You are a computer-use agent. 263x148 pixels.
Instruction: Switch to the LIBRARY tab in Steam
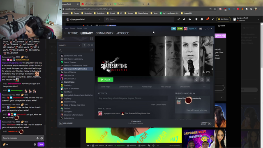click(x=87, y=33)
